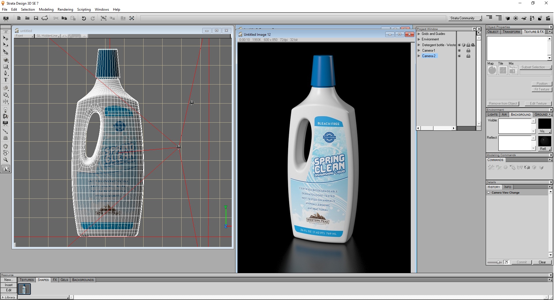Select the Sphere primitive tool
Viewport: 554px width, 300px height.
(5, 60)
